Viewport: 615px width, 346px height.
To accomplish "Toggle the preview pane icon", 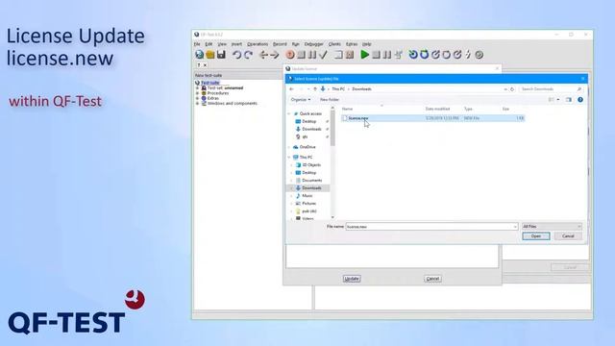I will tap(569, 100).
